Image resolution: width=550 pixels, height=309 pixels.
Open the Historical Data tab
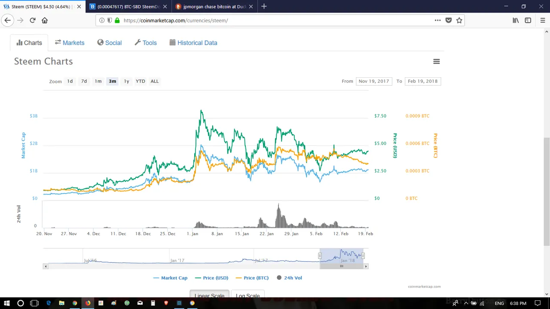193,43
